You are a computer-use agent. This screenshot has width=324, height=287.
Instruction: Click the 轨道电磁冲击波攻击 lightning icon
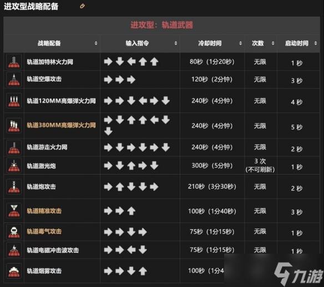pyautogui.click(x=14, y=250)
